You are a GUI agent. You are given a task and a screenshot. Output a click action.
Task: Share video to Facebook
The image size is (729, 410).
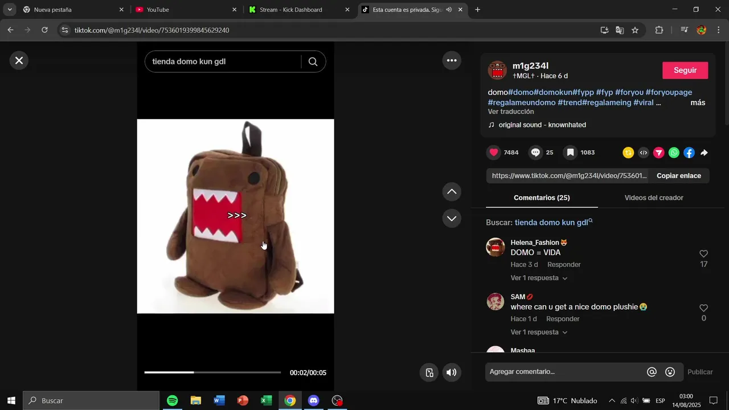689,153
